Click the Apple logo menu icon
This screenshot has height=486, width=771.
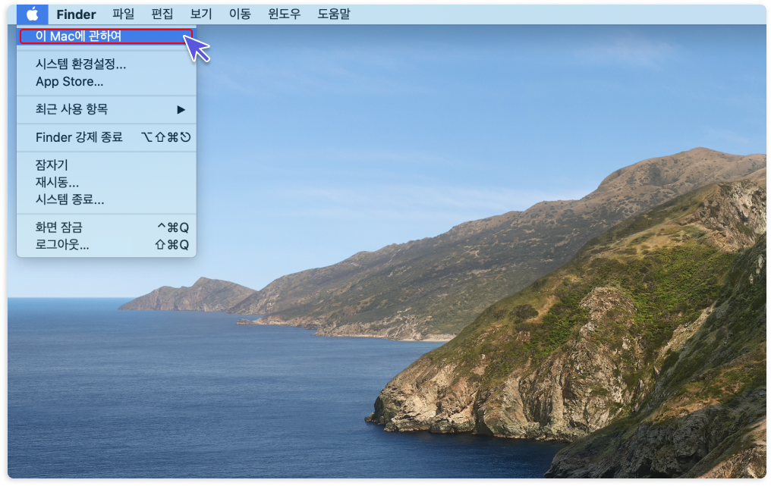[33, 14]
